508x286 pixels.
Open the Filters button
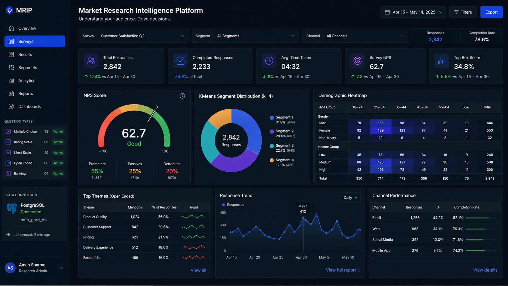463,12
